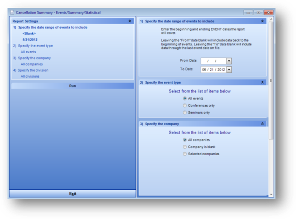
Task: Open the To Date calendar dropdown
Action: coord(229,69)
